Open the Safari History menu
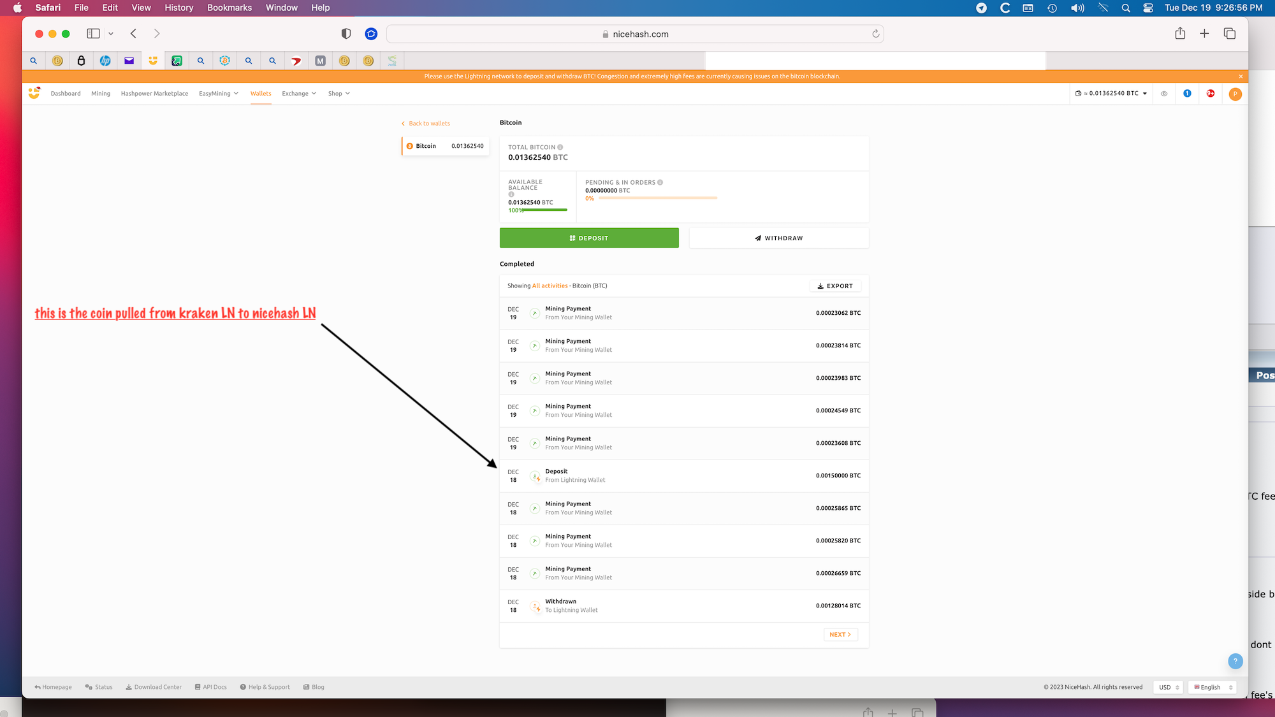This screenshot has height=717, width=1275. tap(178, 8)
